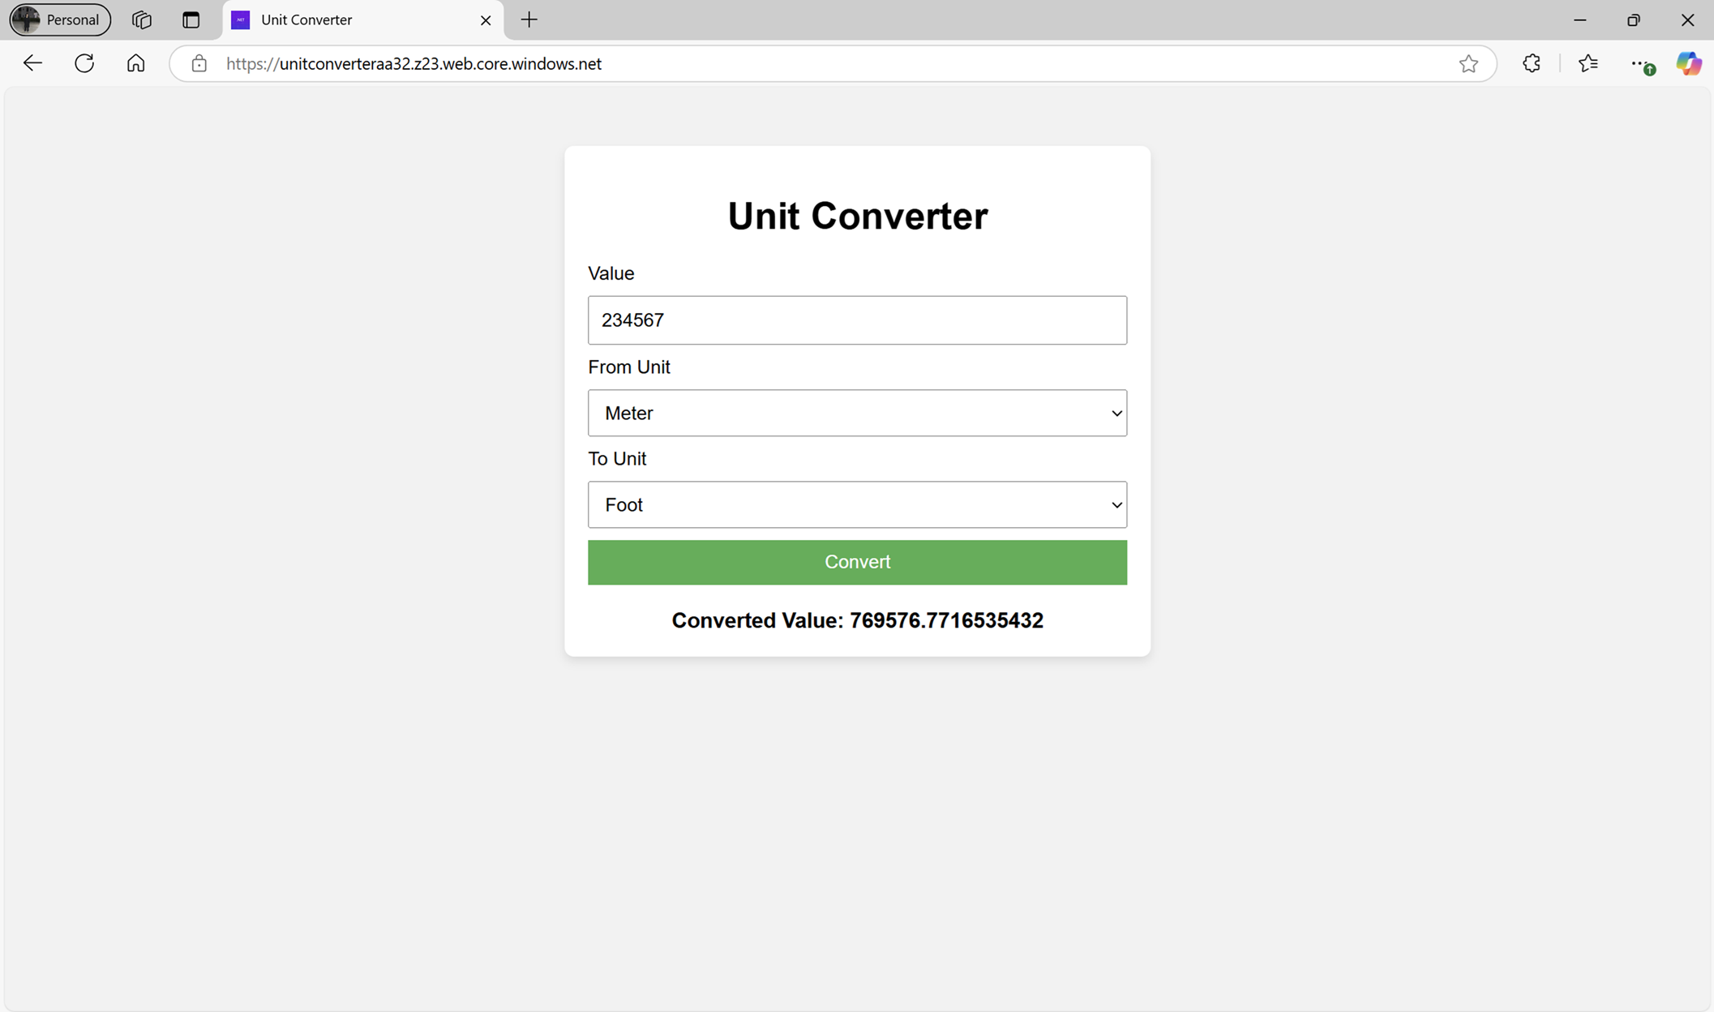Viewport: 1714px width, 1012px height.
Task: Select the Unit Converter tab
Action: coord(349,19)
